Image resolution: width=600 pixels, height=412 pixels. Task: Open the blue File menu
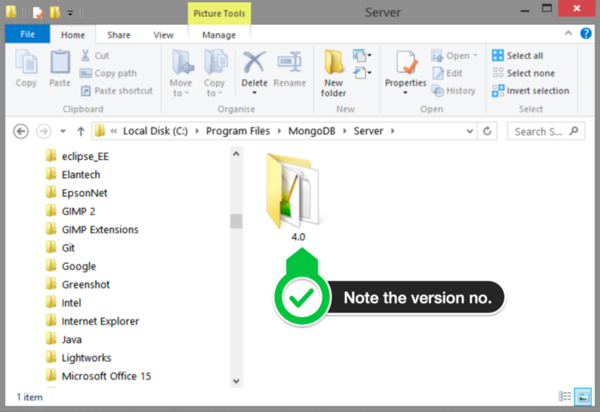pyautogui.click(x=27, y=34)
